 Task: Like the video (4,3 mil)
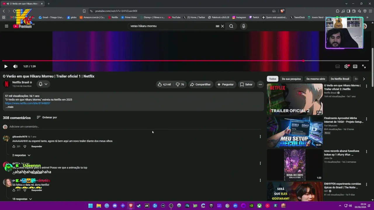point(164,85)
